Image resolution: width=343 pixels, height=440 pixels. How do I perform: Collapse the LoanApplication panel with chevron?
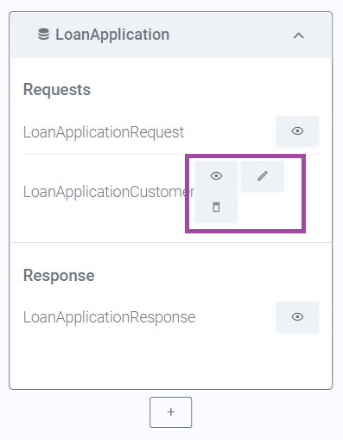pos(299,35)
